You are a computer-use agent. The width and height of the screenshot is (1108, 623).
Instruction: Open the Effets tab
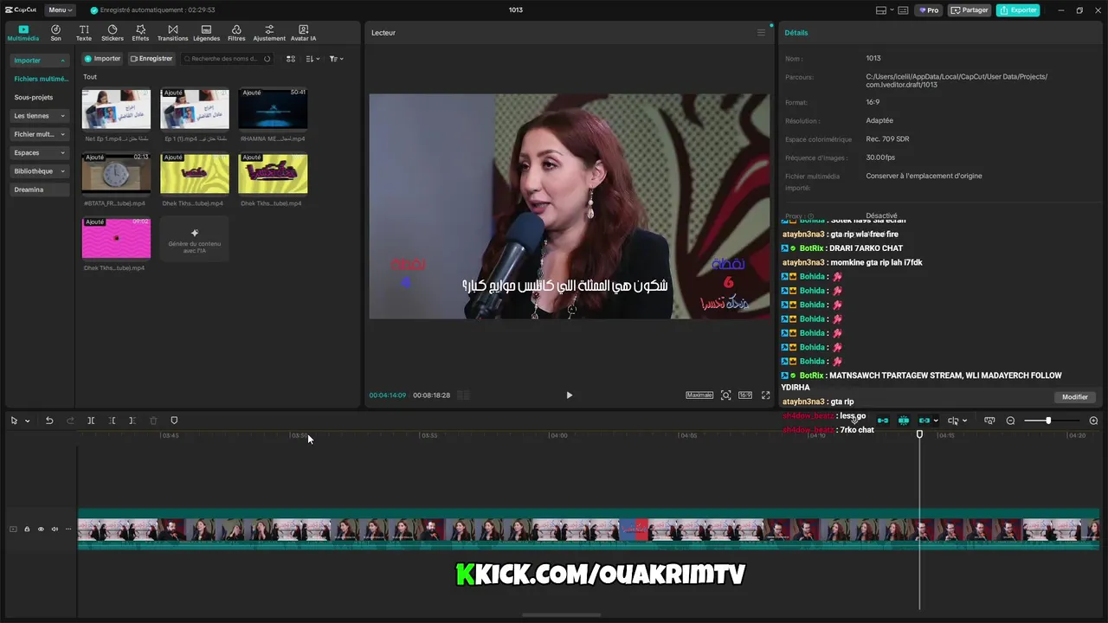140,33
